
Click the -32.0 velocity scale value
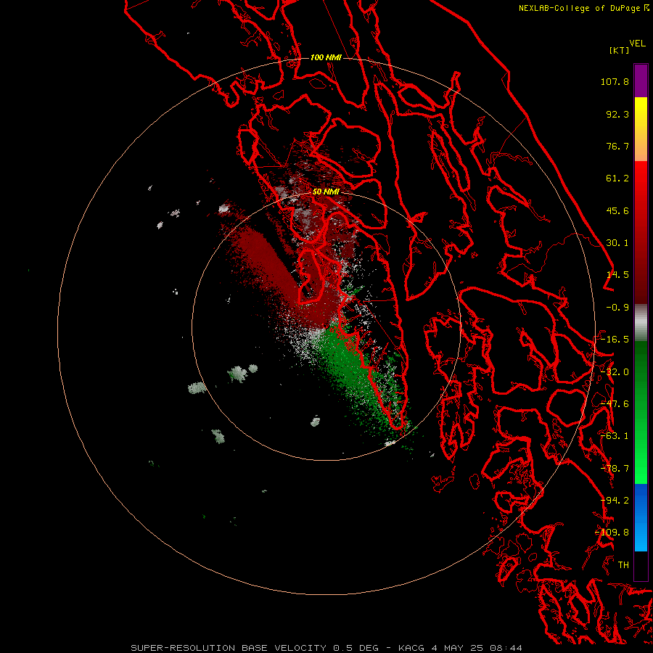click(x=615, y=372)
